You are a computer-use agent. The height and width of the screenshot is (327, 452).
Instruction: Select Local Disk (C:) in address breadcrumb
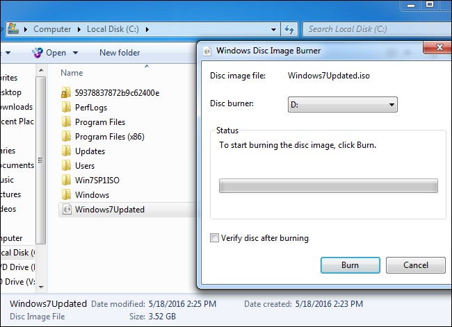click(x=113, y=29)
